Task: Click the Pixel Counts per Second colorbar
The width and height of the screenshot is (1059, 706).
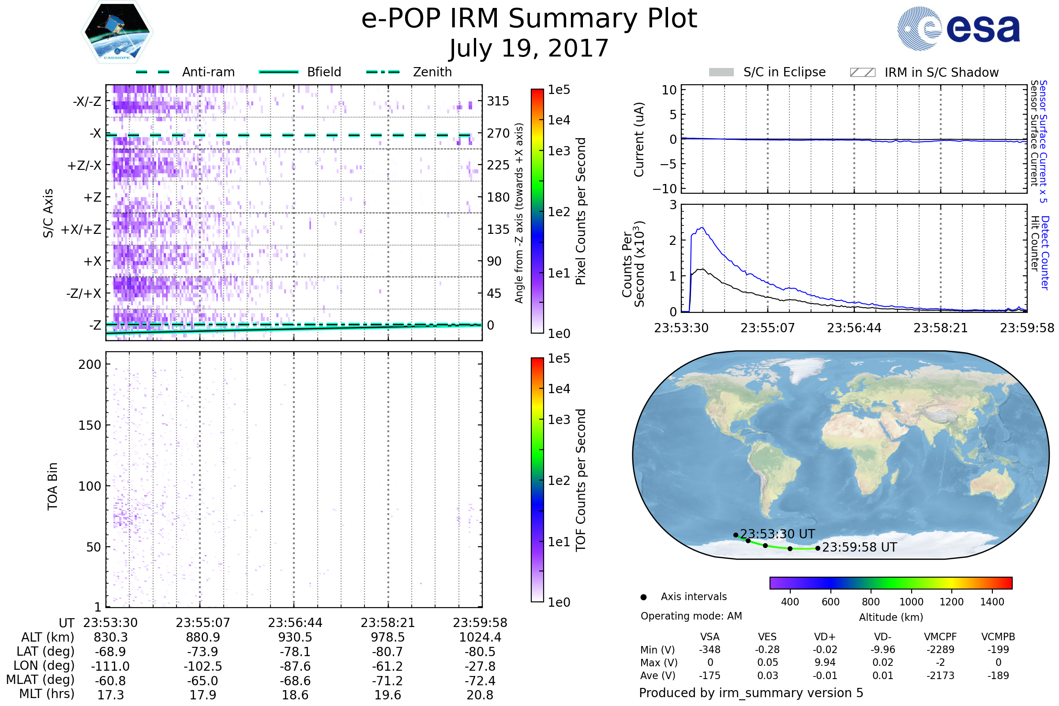Action: point(537,211)
